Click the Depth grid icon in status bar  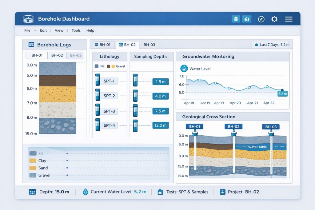(32, 192)
